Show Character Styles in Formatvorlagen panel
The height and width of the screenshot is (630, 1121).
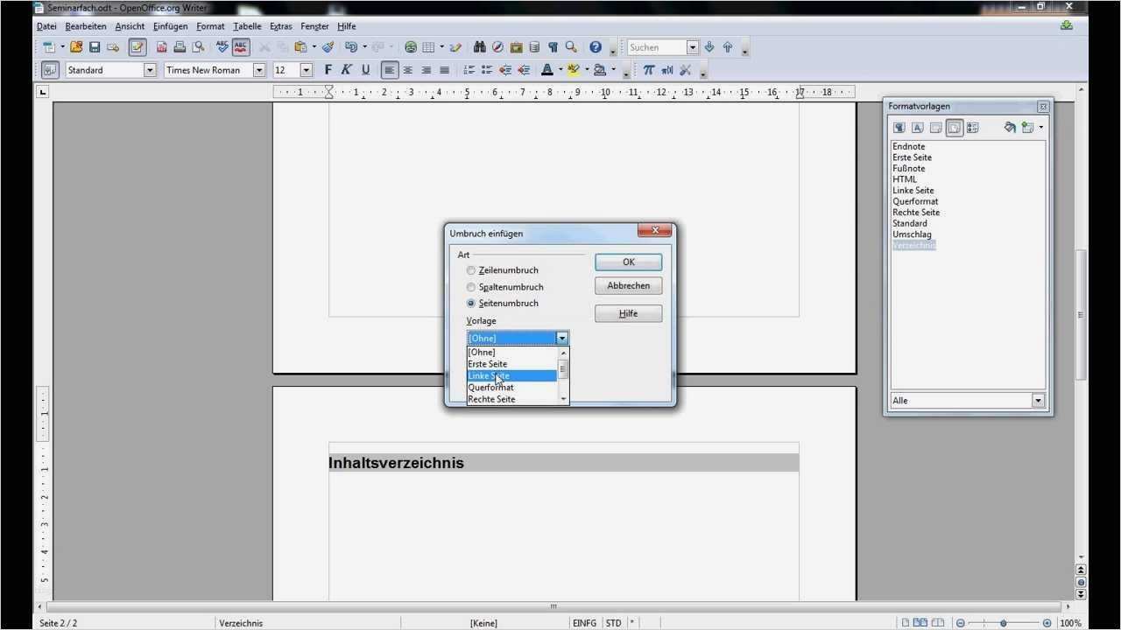point(917,128)
